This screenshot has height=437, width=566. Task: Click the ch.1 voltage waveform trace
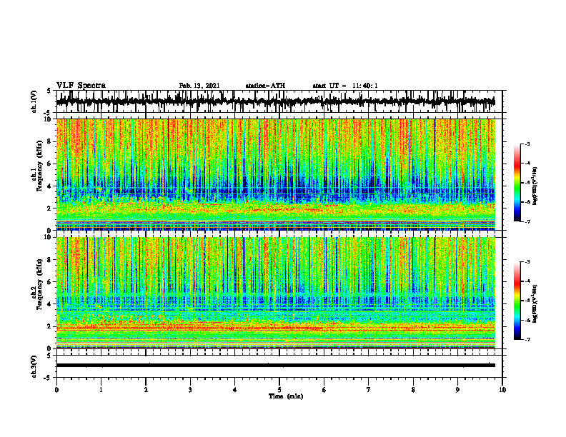click(x=276, y=101)
